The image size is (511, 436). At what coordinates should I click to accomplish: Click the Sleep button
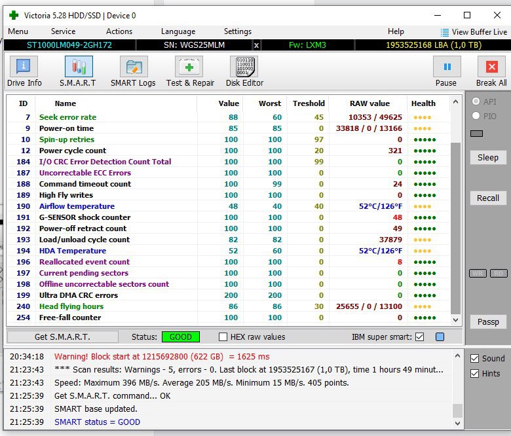[488, 158]
